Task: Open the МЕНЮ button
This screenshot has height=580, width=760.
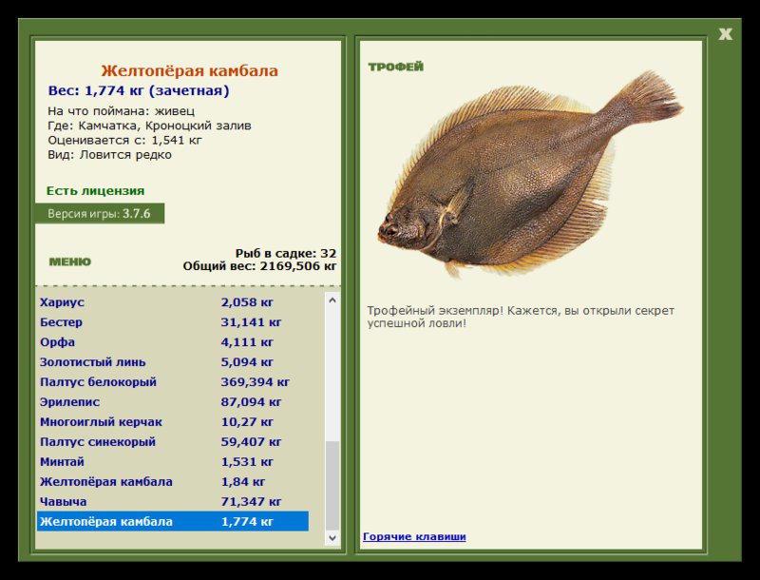Action: click(x=70, y=261)
